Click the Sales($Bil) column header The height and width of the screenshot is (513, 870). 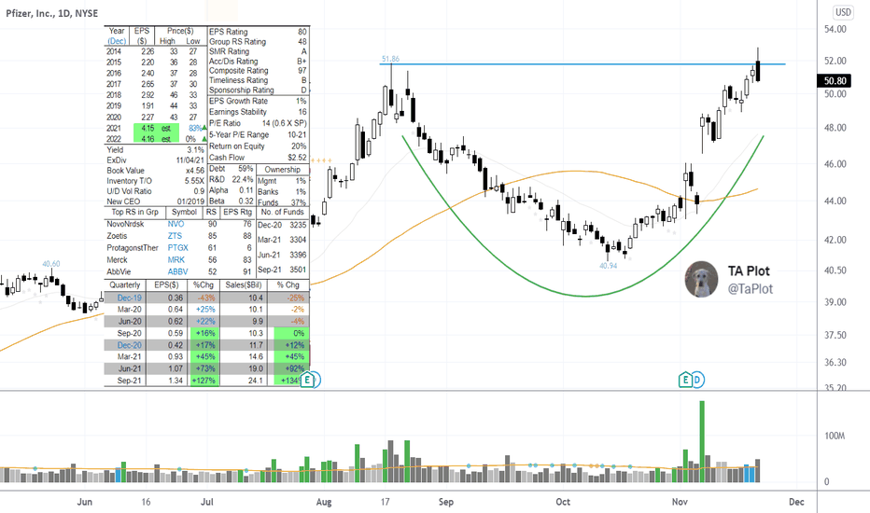pos(244,284)
